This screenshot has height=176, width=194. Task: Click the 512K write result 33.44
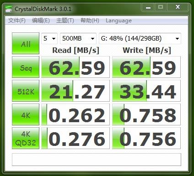pyautogui.click(x=146, y=91)
